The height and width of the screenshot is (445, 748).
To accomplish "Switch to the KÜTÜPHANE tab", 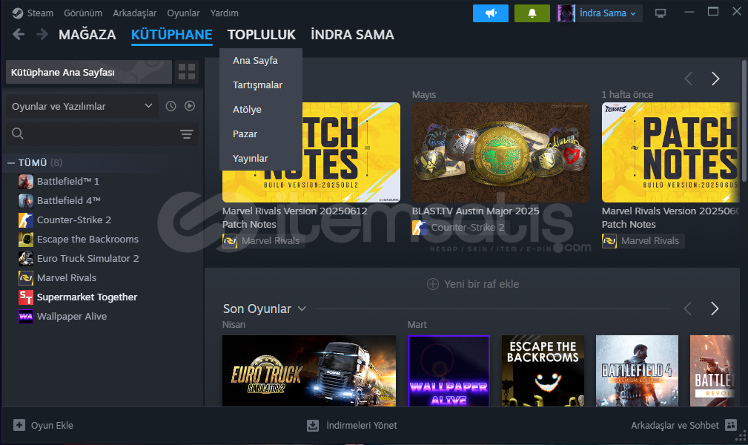I will [x=172, y=34].
